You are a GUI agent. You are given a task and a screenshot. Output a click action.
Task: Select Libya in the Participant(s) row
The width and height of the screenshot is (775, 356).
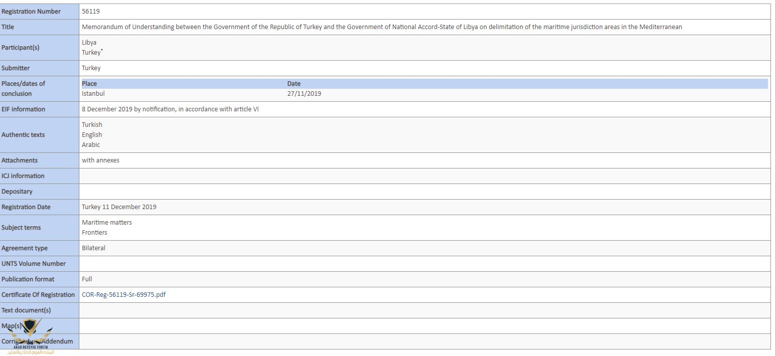pos(89,43)
